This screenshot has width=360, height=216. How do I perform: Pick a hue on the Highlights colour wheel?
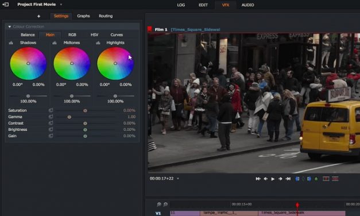[115, 63]
